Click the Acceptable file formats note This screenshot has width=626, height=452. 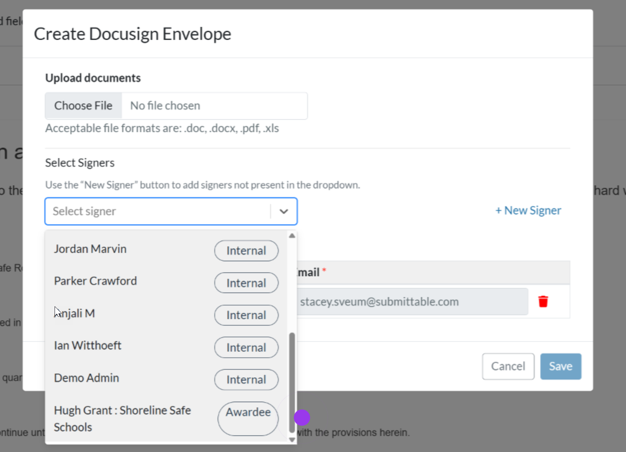tap(162, 128)
